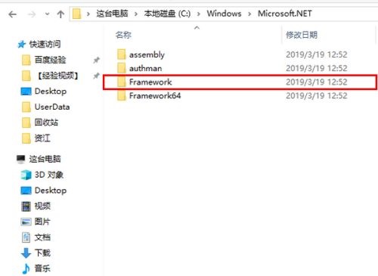The width and height of the screenshot is (378, 276).
Task: Select the authman folder
Action: click(145, 68)
